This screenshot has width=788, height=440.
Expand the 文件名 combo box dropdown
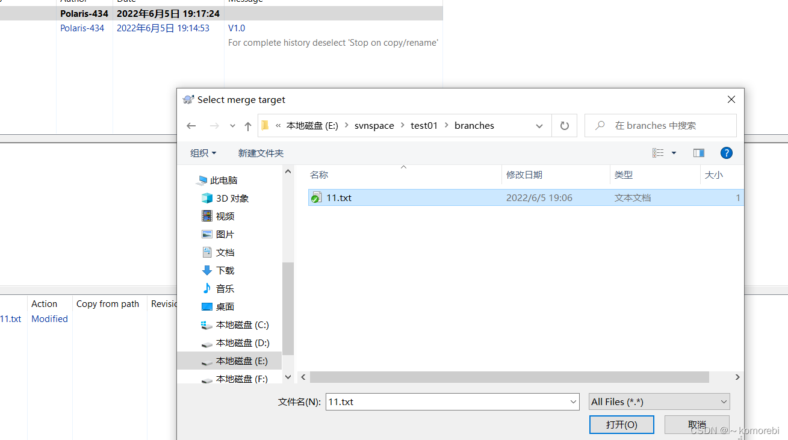pos(572,401)
